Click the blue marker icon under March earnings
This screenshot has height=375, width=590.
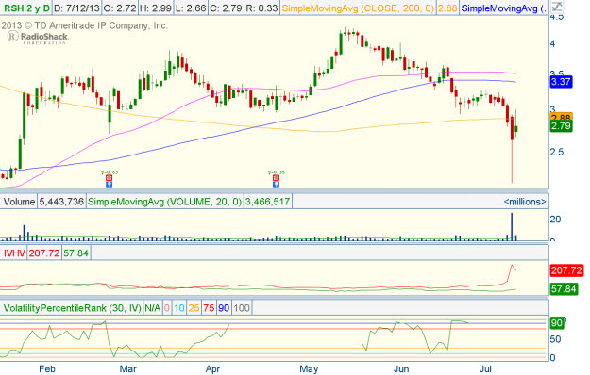pyautogui.click(x=110, y=184)
